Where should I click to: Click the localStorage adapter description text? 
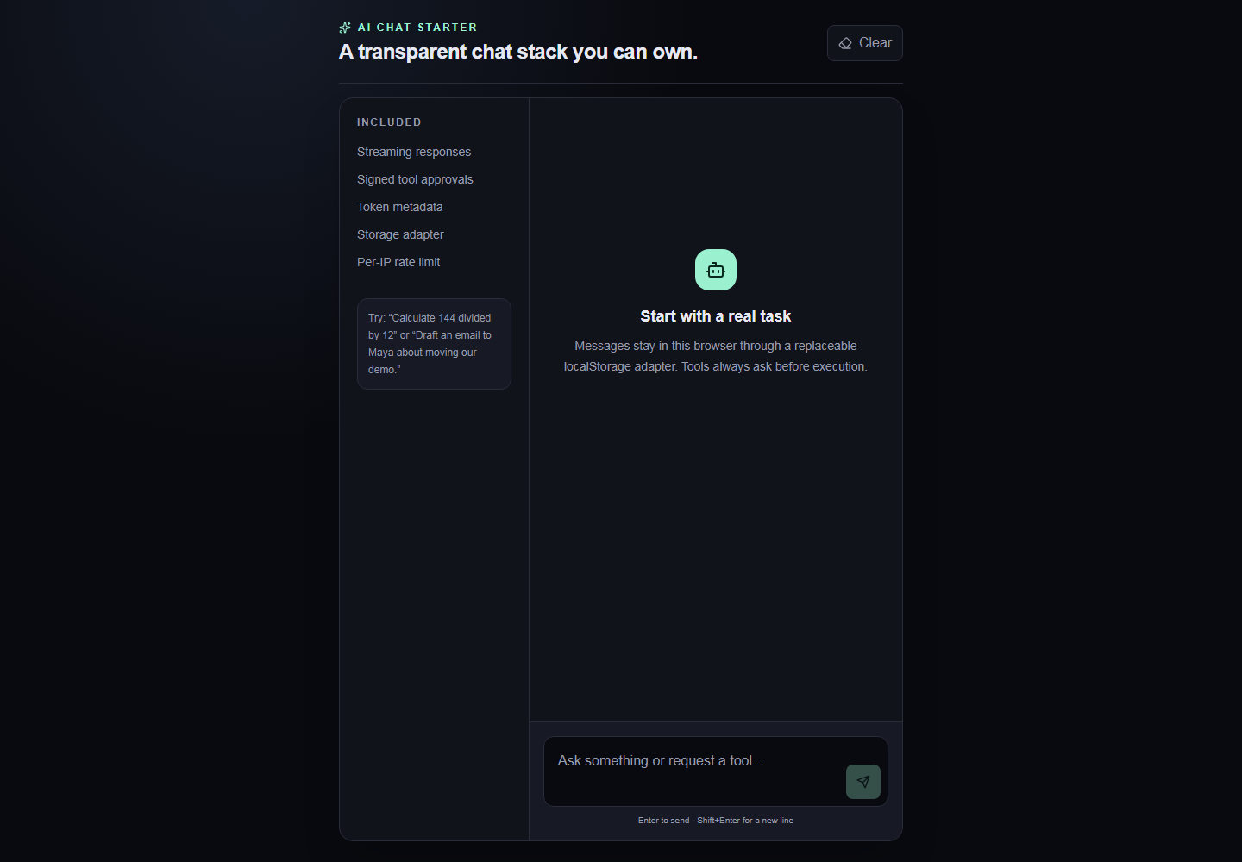[716, 356]
